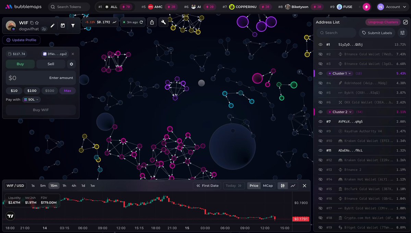
Task: Switch chart to MCap view
Action: pyautogui.click(x=268, y=186)
